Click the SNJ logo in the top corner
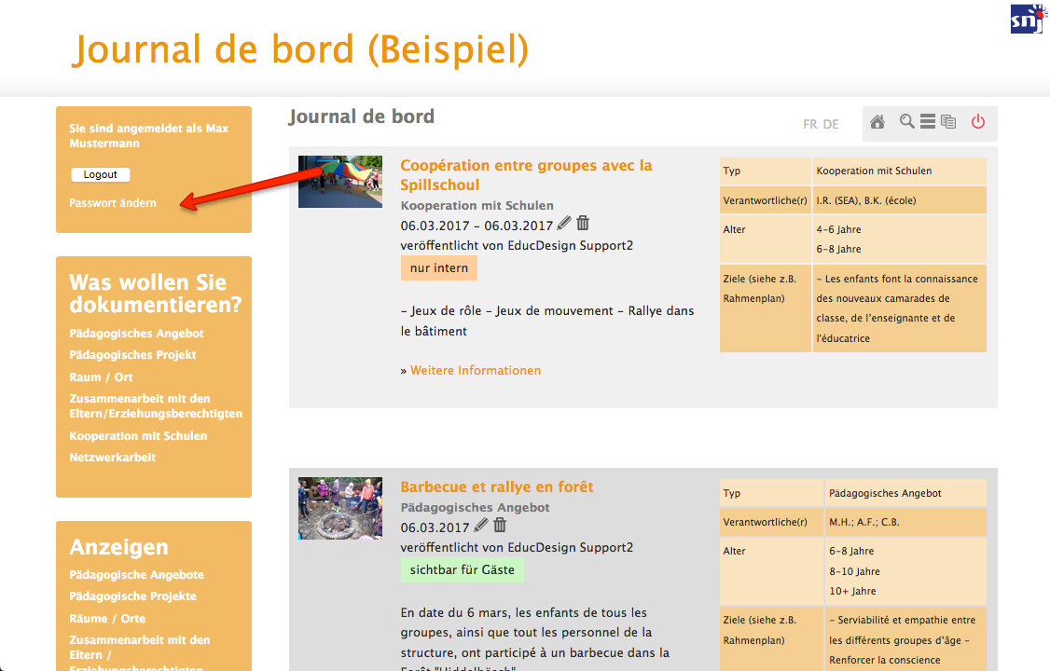 1027,18
